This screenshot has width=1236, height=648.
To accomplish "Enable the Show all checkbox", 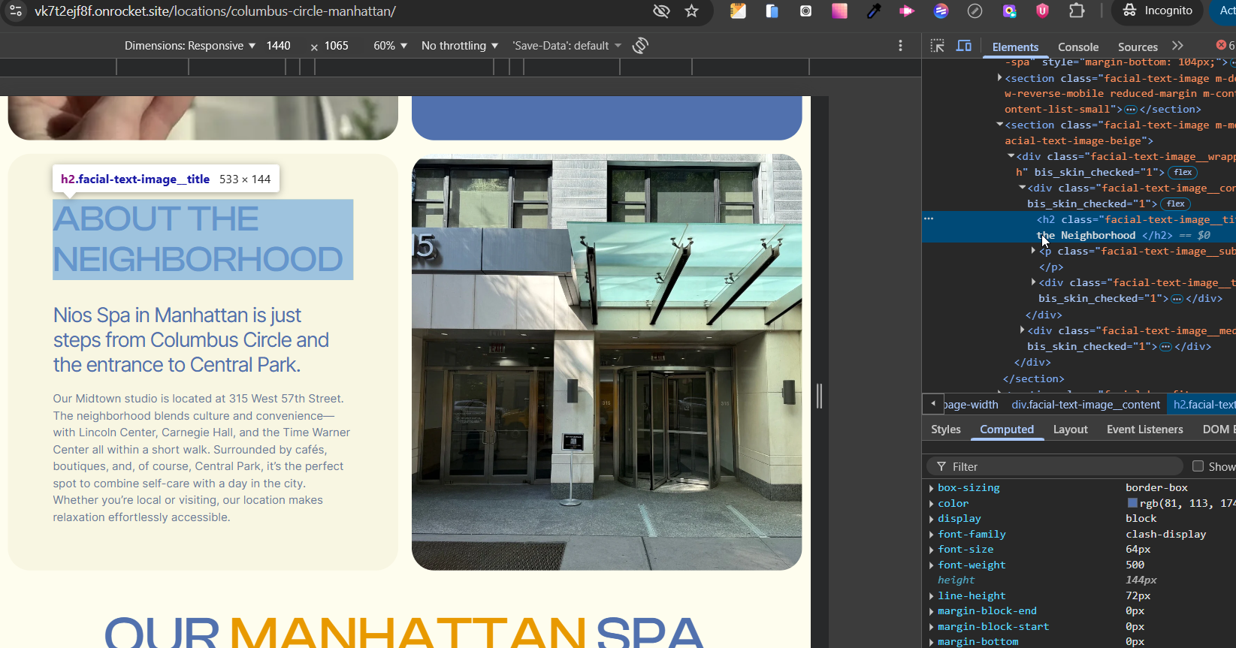I will (x=1198, y=466).
